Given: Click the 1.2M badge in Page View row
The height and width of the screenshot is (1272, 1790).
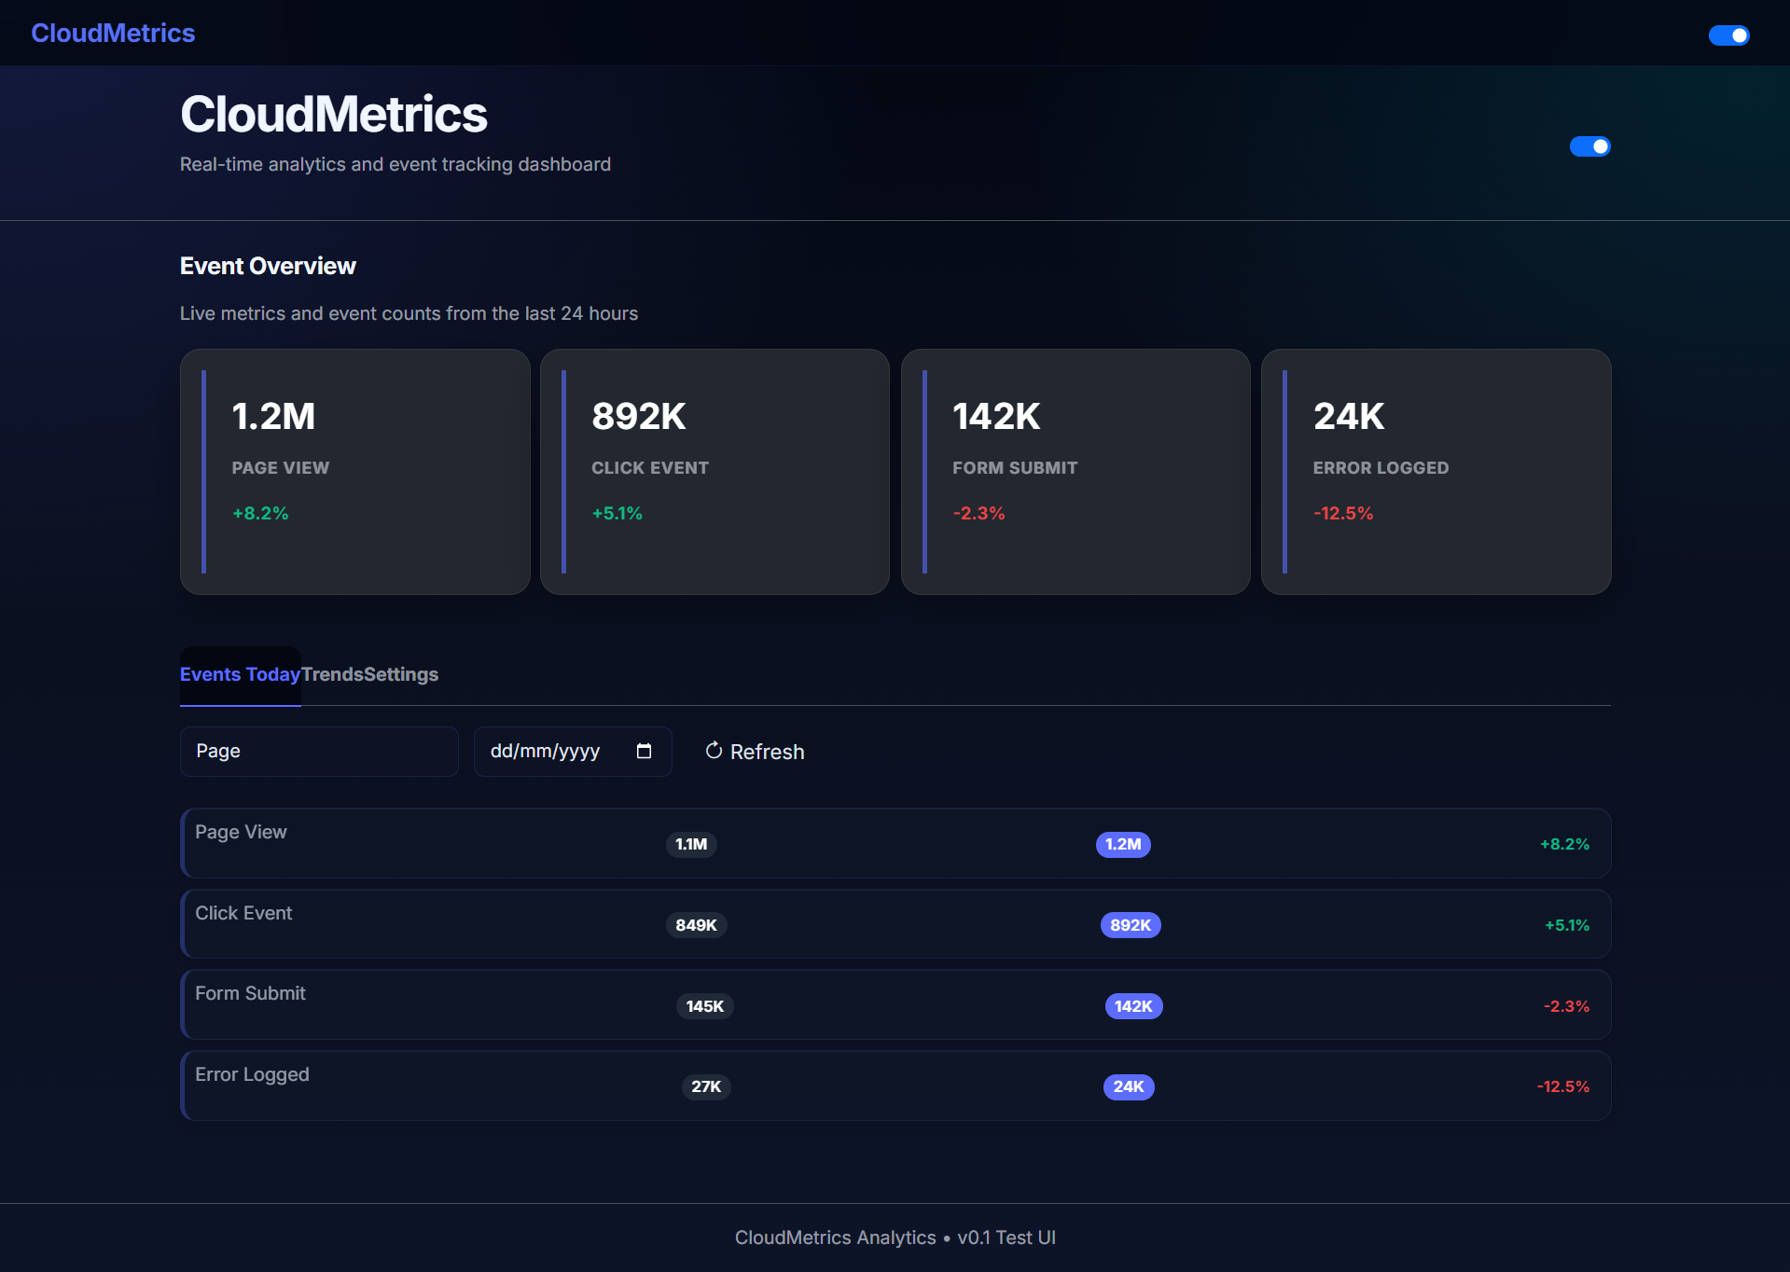Looking at the screenshot, I should (1123, 844).
